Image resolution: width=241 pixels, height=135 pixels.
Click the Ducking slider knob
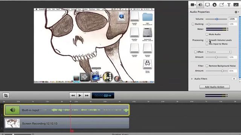coord(209,24)
